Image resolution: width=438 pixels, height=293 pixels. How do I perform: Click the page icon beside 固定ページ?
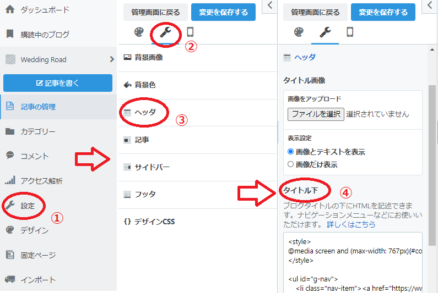click(10, 255)
